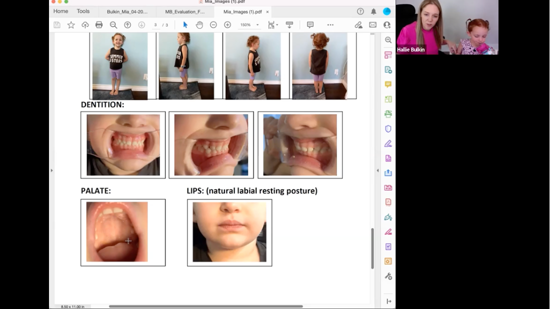Click the first dentition photo

[x=123, y=145]
